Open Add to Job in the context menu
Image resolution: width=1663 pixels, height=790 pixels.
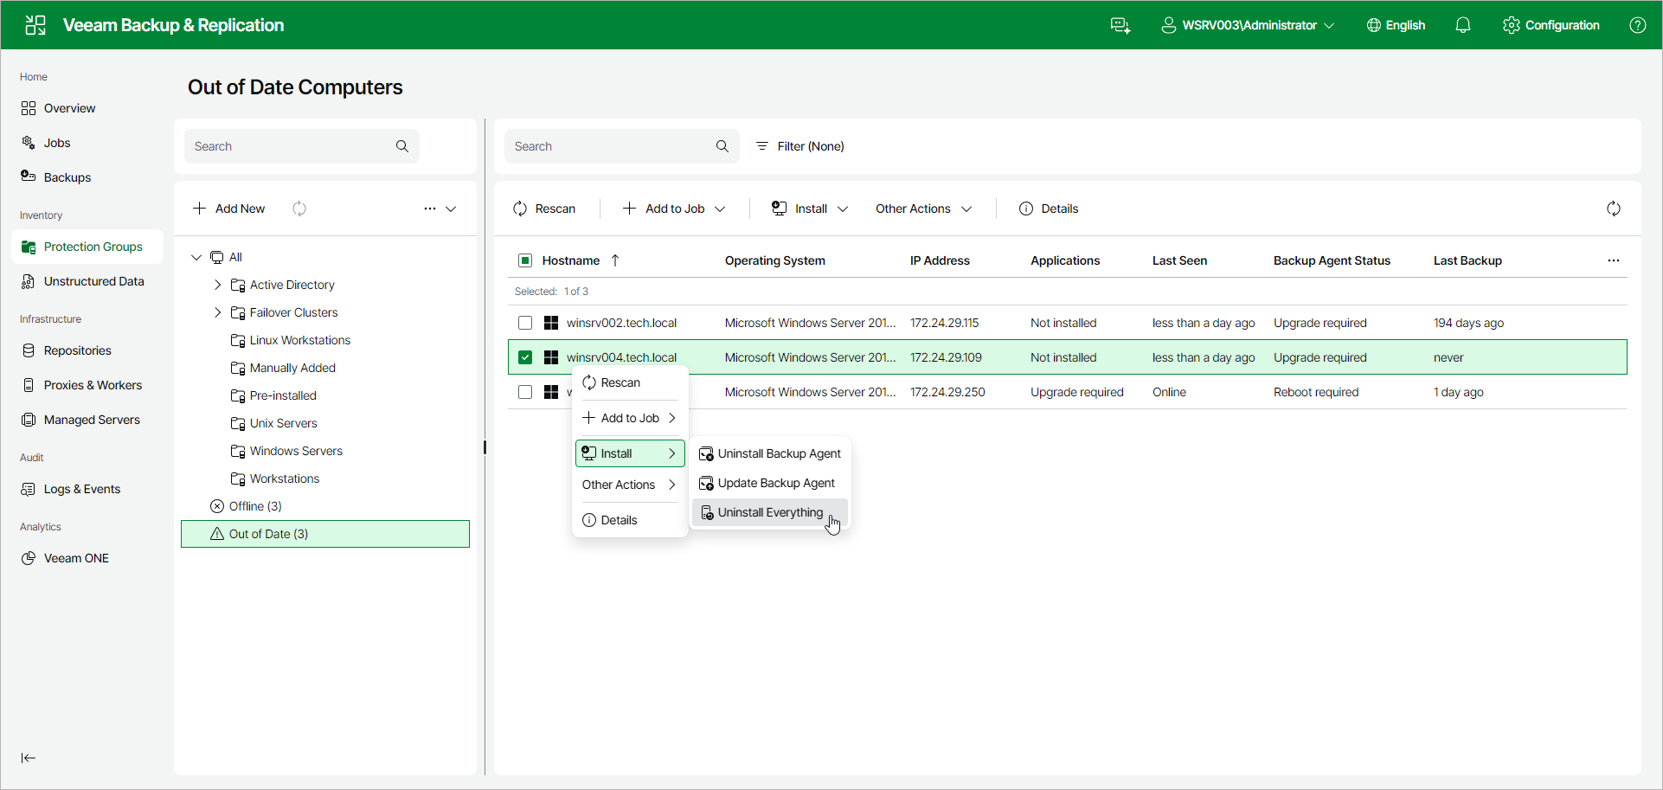coord(630,418)
